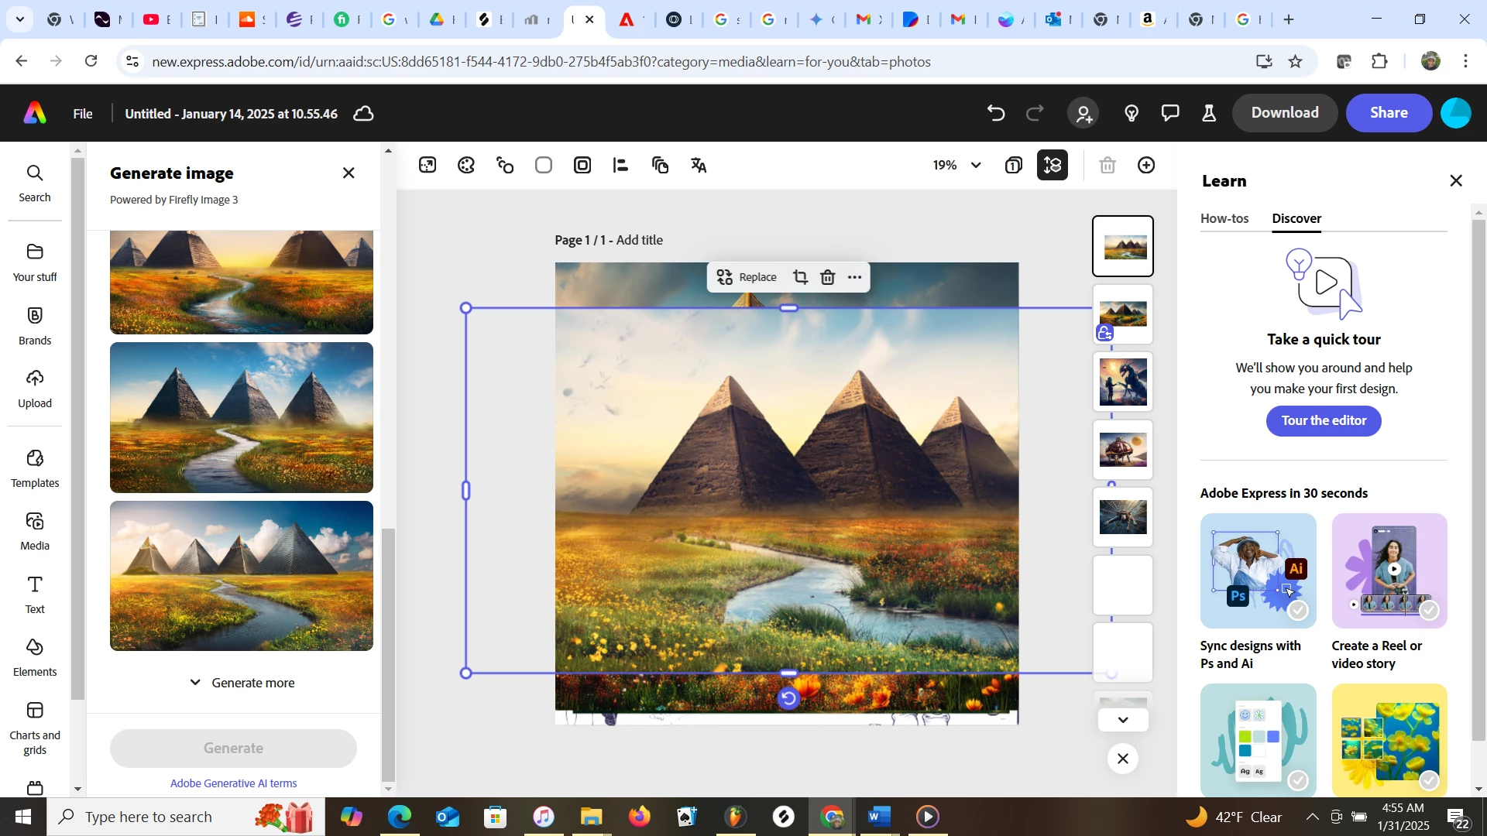Open the Align options icon
Image resolution: width=1487 pixels, height=836 pixels.
tap(620, 165)
